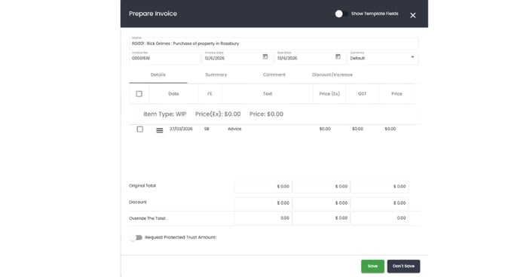Switch to the Summary tab
Viewport: 505px width, 277px height.
click(x=216, y=75)
